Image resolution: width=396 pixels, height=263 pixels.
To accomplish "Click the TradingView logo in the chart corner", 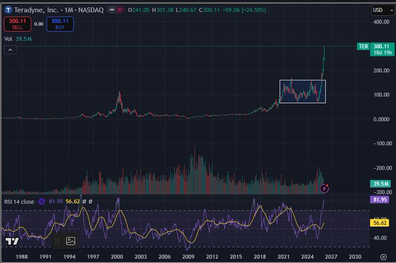I will pyautogui.click(x=12, y=241).
